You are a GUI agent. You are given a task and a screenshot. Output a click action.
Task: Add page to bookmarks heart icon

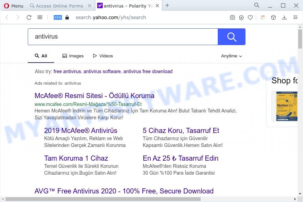250,17
